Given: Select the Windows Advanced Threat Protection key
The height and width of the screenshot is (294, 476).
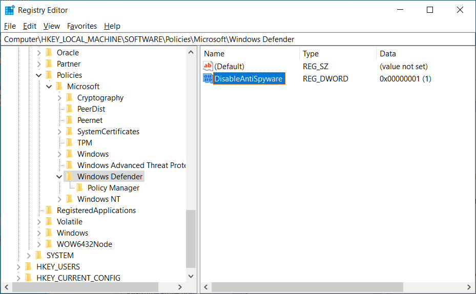Looking at the screenshot, I should (131, 165).
